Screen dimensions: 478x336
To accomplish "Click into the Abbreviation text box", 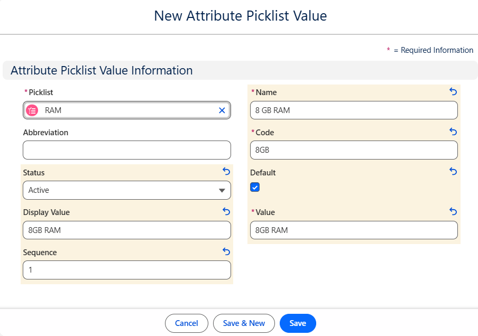I will point(127,150).
